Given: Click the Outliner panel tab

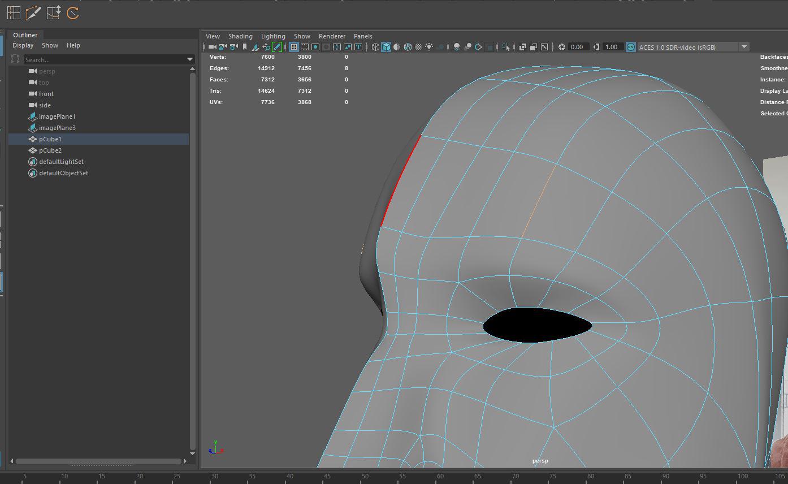Looking at the screenshot, I should pyautogui.click(x=25, y=34).
